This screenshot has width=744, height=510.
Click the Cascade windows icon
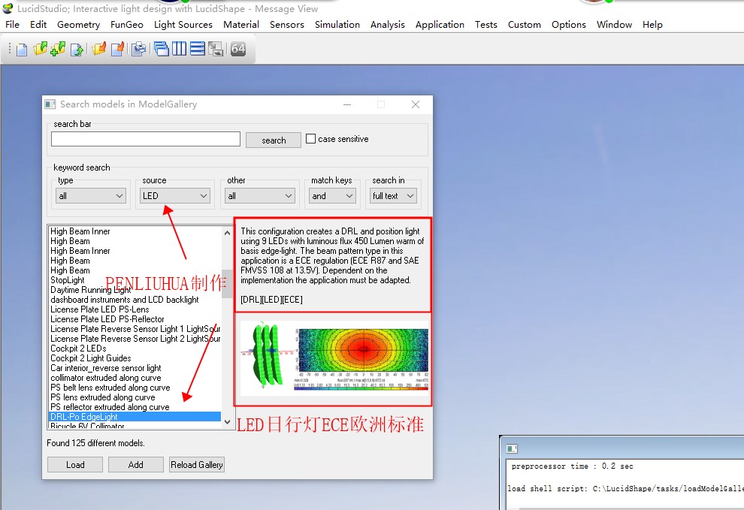(162, 49)
